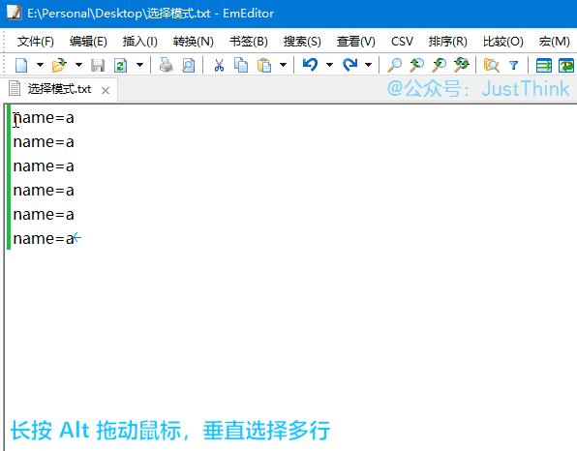Open the 搜索(S) menu
This screenshot has height=451, width=577.
tap(302, 42)
